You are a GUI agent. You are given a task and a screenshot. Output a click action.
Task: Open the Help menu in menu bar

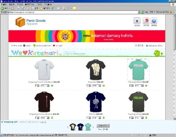pos(48,4)
